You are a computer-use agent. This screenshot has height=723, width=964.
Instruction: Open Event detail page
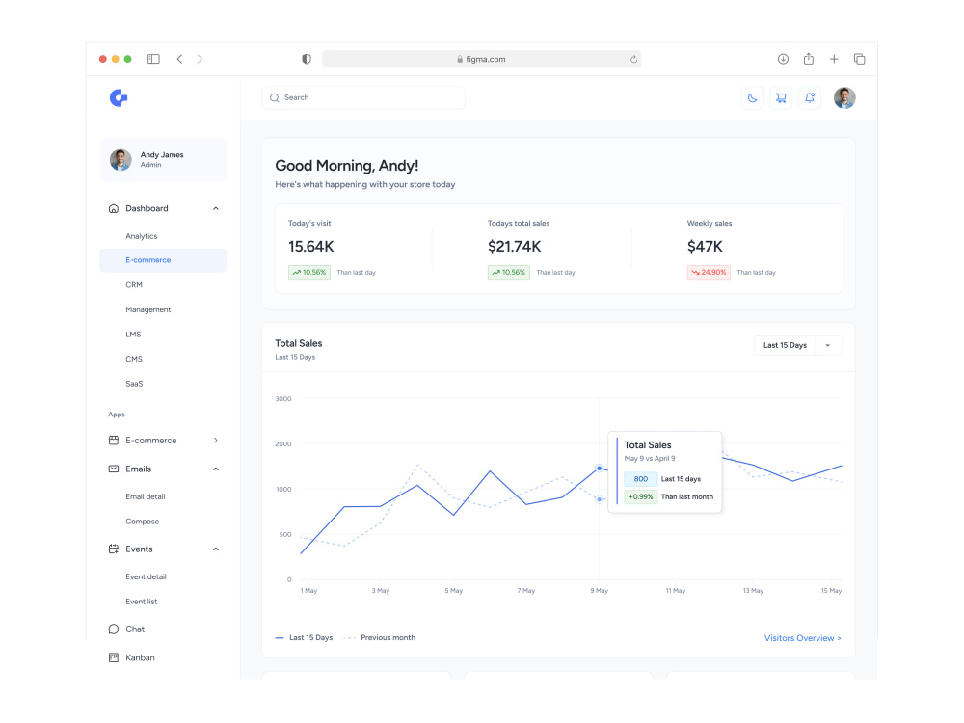tap(146, 576)
